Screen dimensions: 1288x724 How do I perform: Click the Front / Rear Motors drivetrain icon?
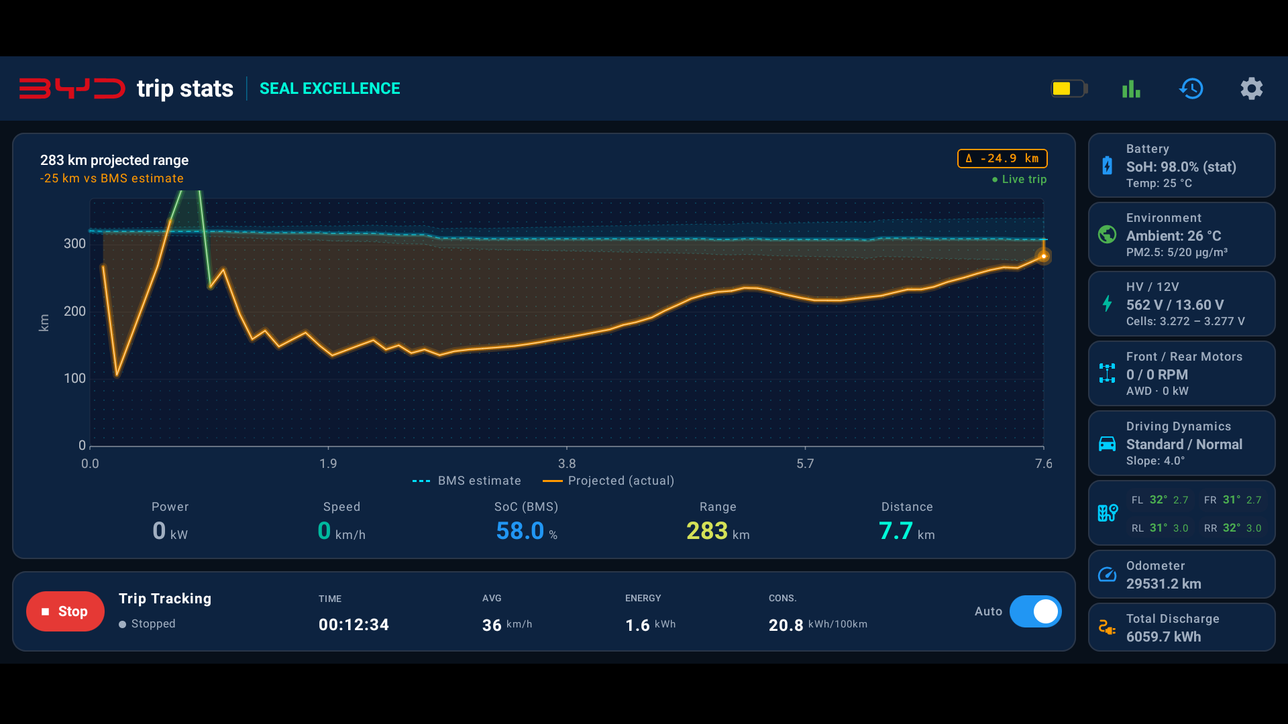[x=1107, y=373]
